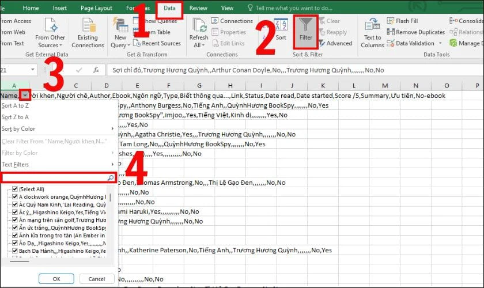Select column header A
The image size is (484, 288).
point(14,85)
